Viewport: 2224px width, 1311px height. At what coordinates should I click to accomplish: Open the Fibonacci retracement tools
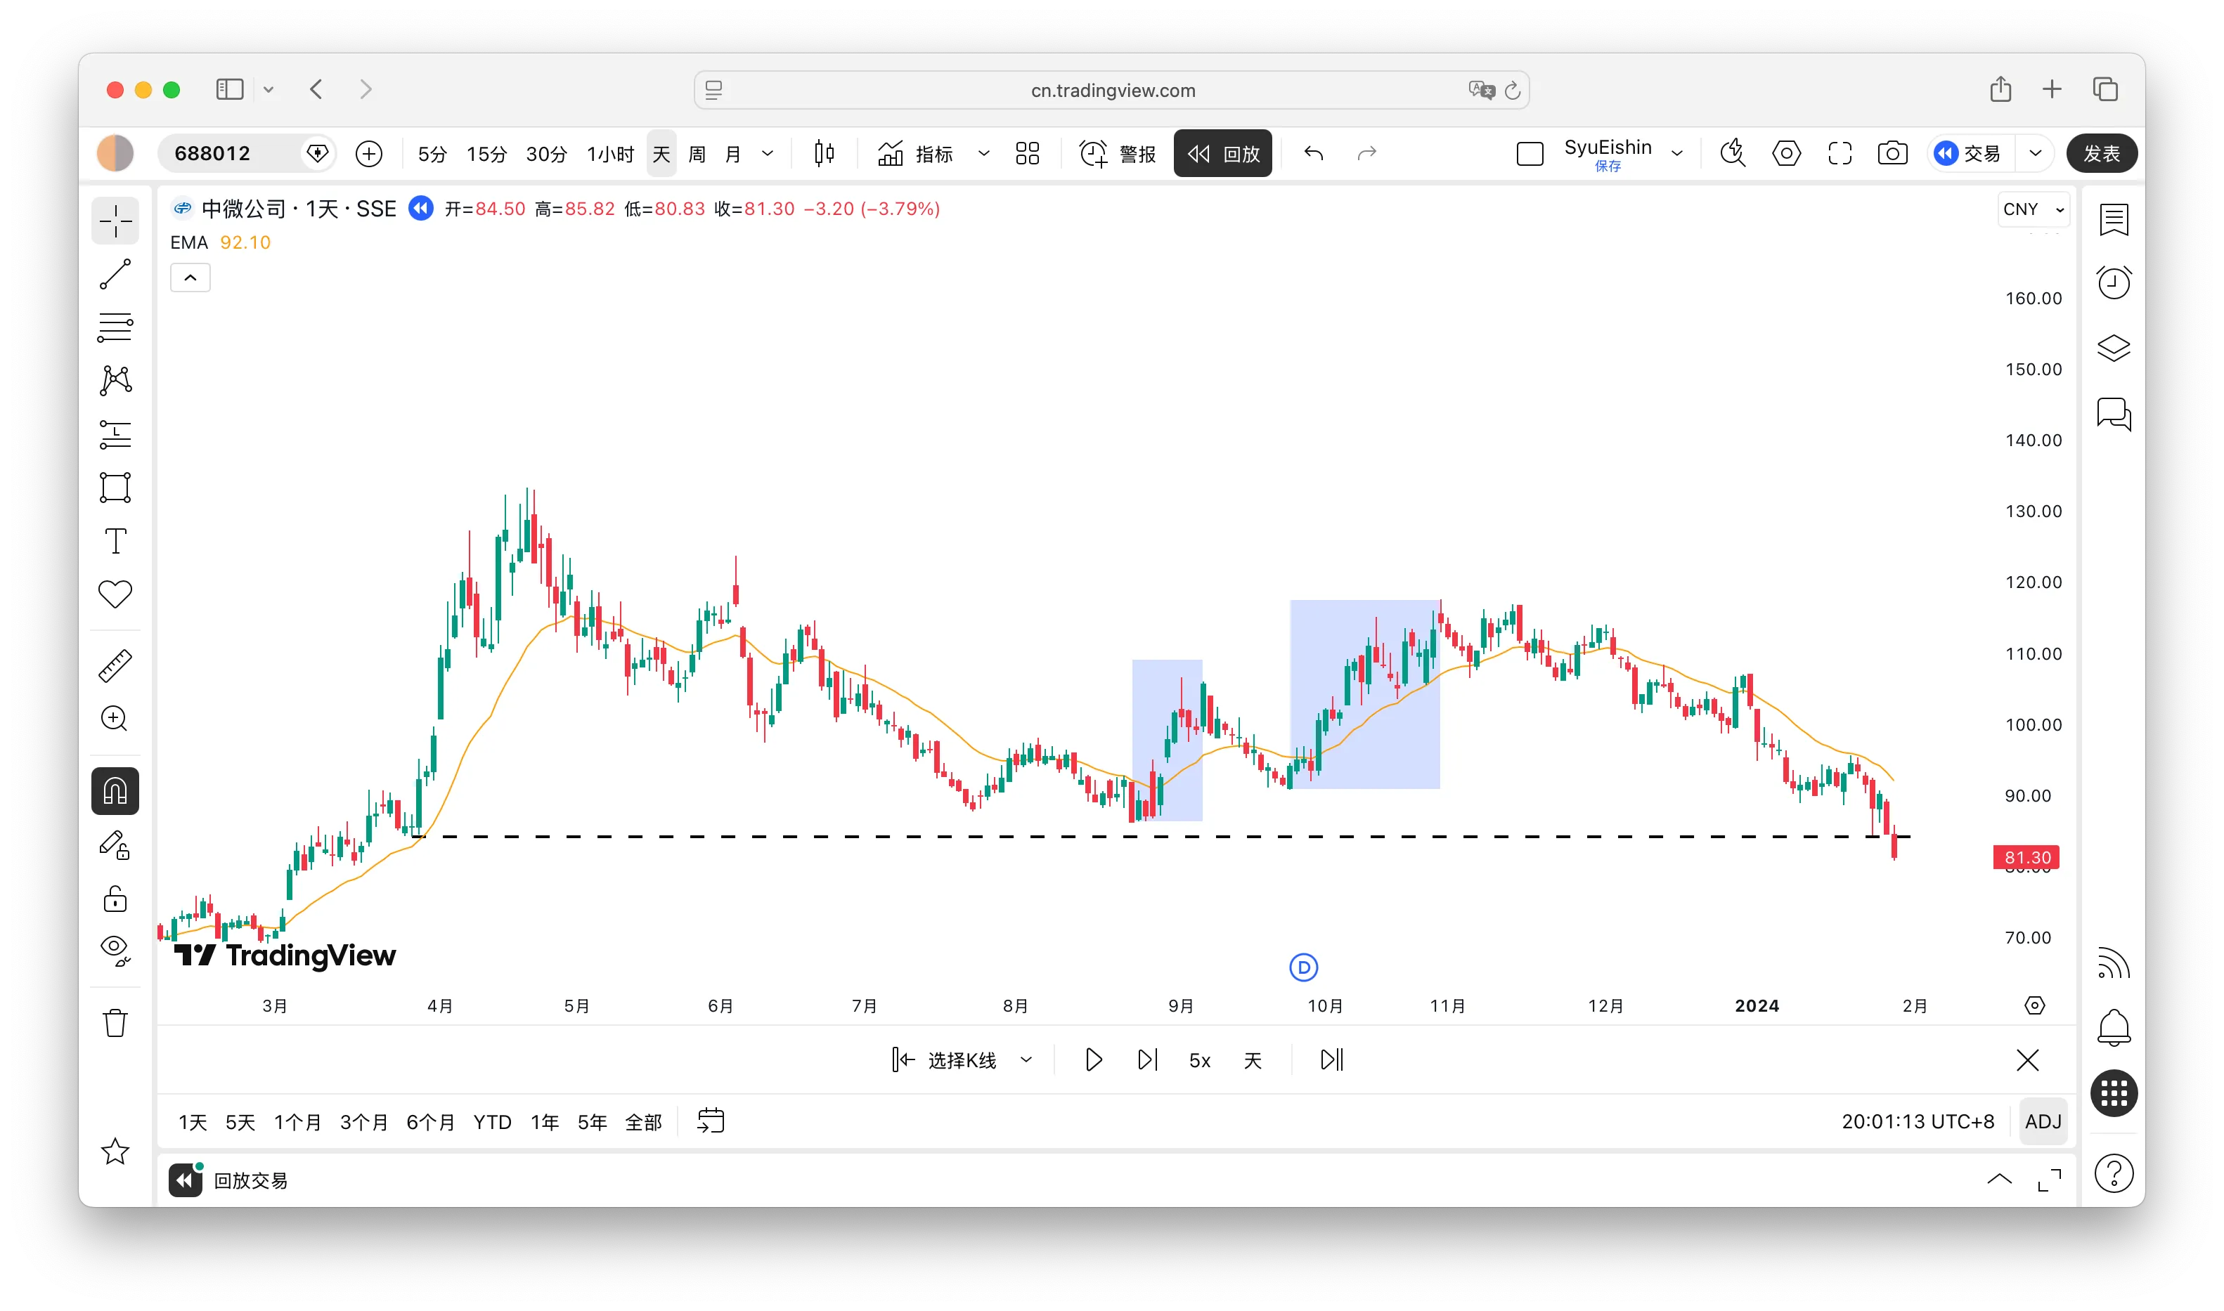(115, 327)
